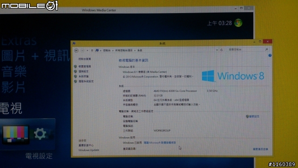
Task: Select 電視 in Media Center menu
Action: [11, 108]
